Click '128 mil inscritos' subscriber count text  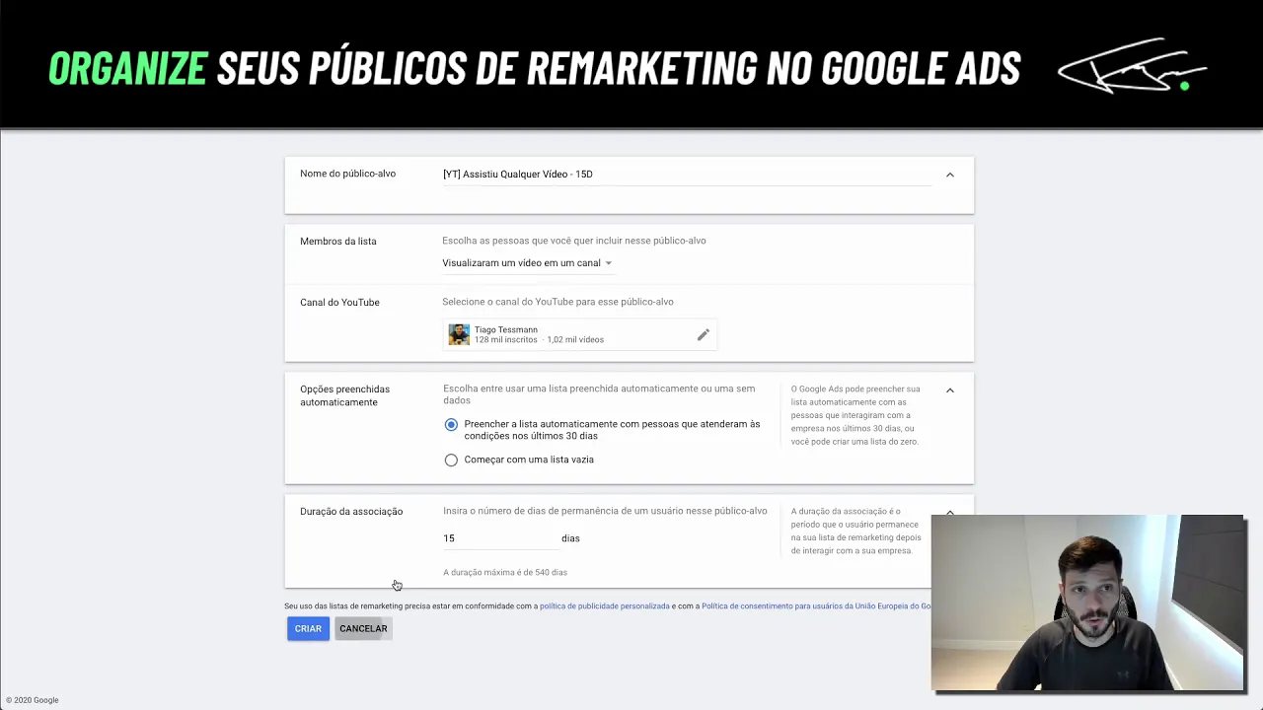tap(505, 340)
